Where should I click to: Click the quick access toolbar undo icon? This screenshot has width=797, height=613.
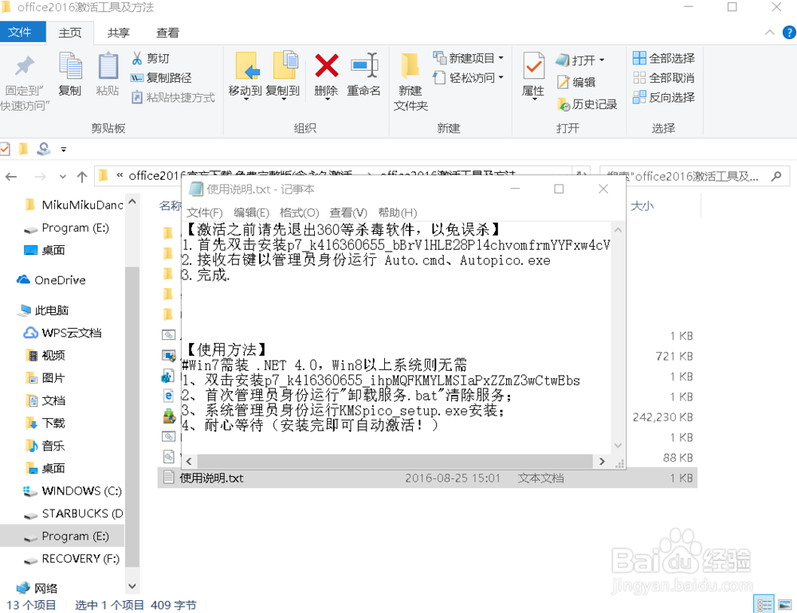coord(44,149)
